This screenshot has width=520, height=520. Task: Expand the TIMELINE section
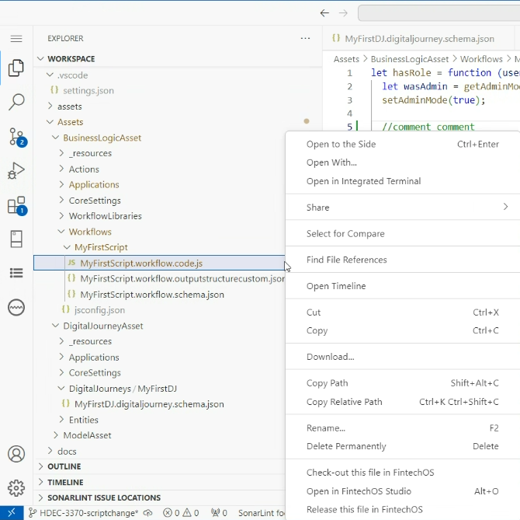coord(65,482)
